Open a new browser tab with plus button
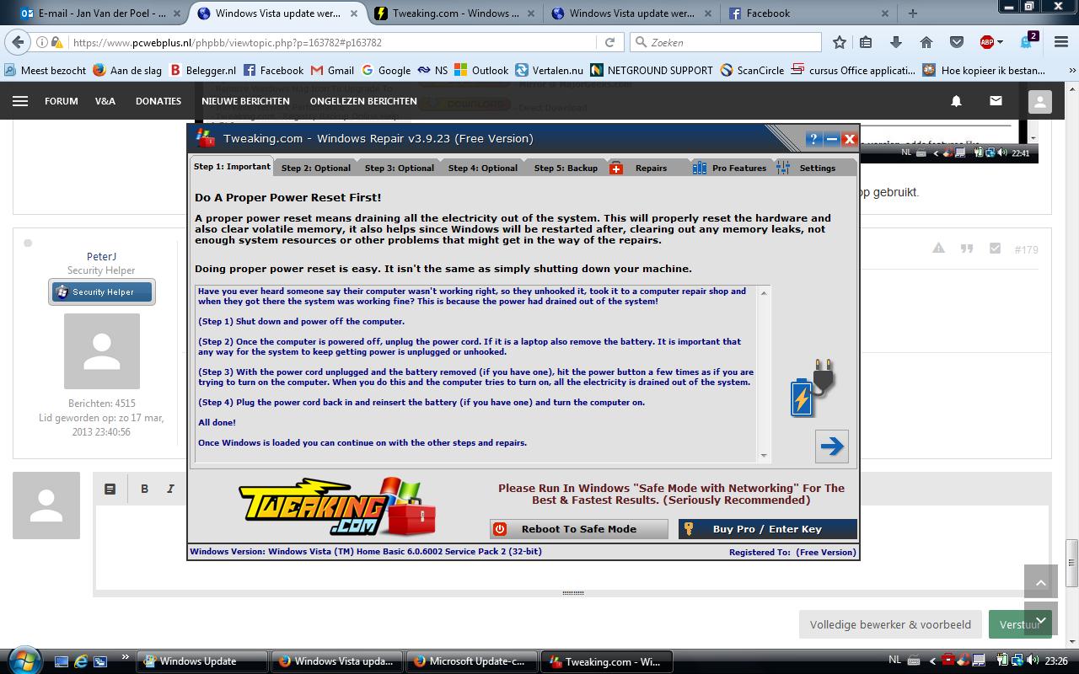The image size is (1079, 674). coord(912,13)
